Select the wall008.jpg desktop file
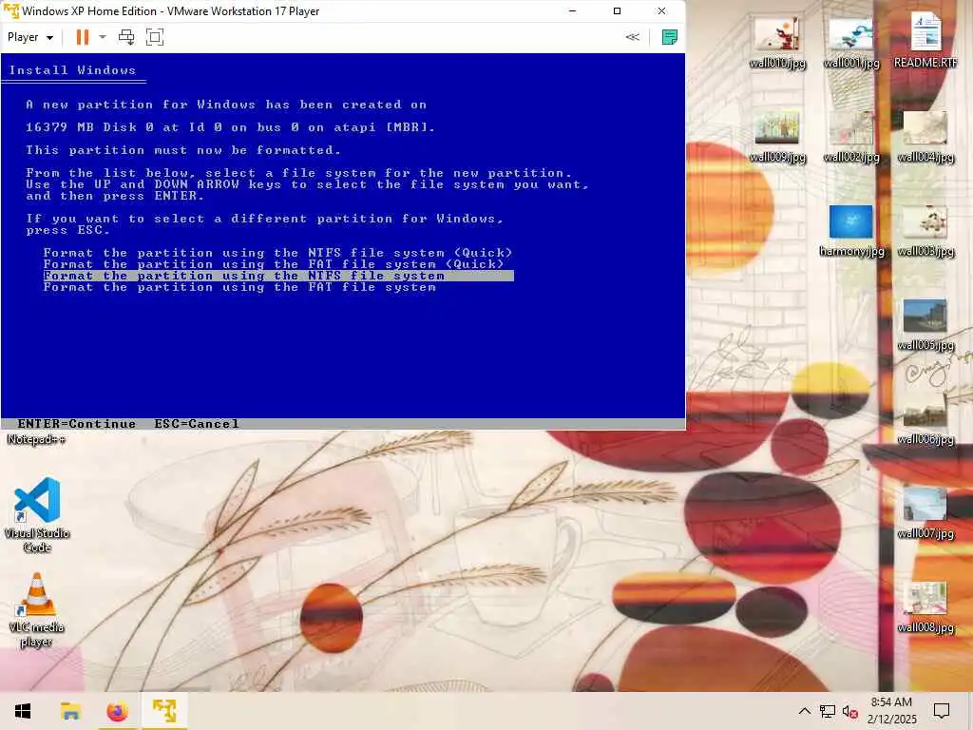 pos(925,607)
